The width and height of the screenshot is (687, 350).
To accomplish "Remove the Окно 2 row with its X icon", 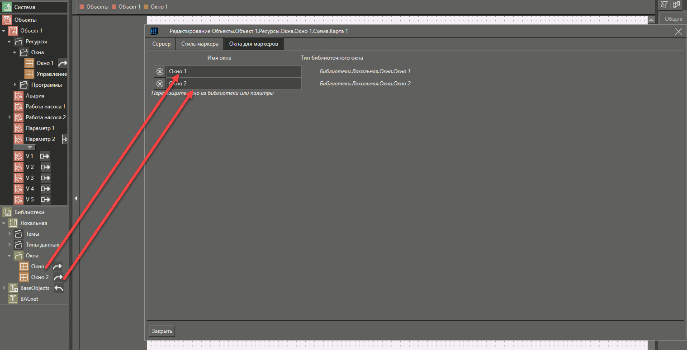I will (160, 84).
